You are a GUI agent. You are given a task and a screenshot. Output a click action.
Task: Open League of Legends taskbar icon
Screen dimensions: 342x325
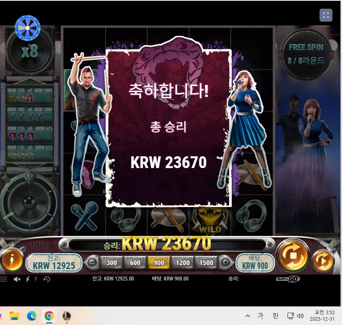click(x=66, y=316)
